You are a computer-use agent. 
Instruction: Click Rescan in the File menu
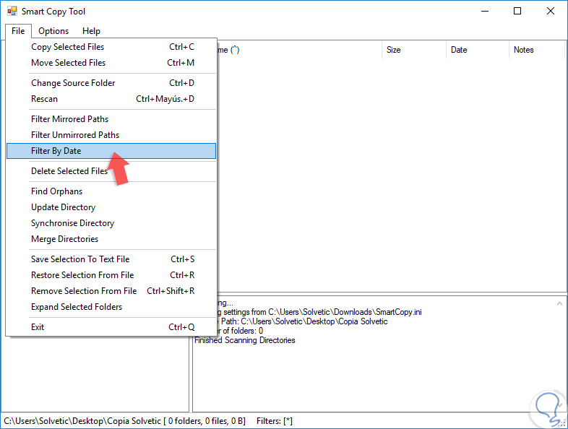click(x=111, y=99)
